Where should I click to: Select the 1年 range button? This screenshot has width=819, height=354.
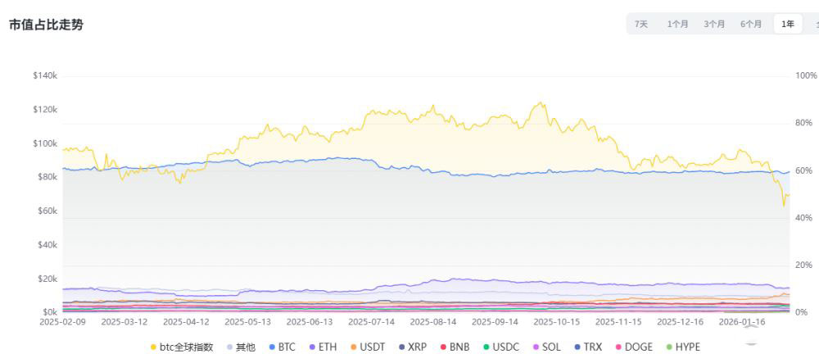(x=788, y=25)
